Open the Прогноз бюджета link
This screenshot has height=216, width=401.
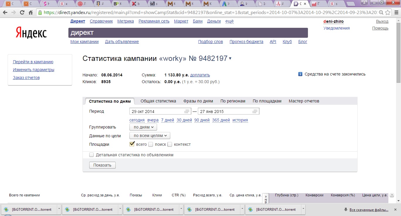[x=246, y=42]
